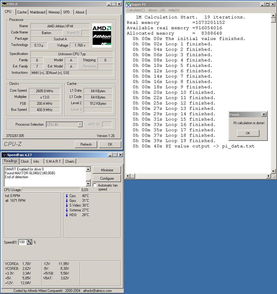The image size is (277, 294).
Task: Click the FSB value 200.4 MHz
Action: coord(44,104)
